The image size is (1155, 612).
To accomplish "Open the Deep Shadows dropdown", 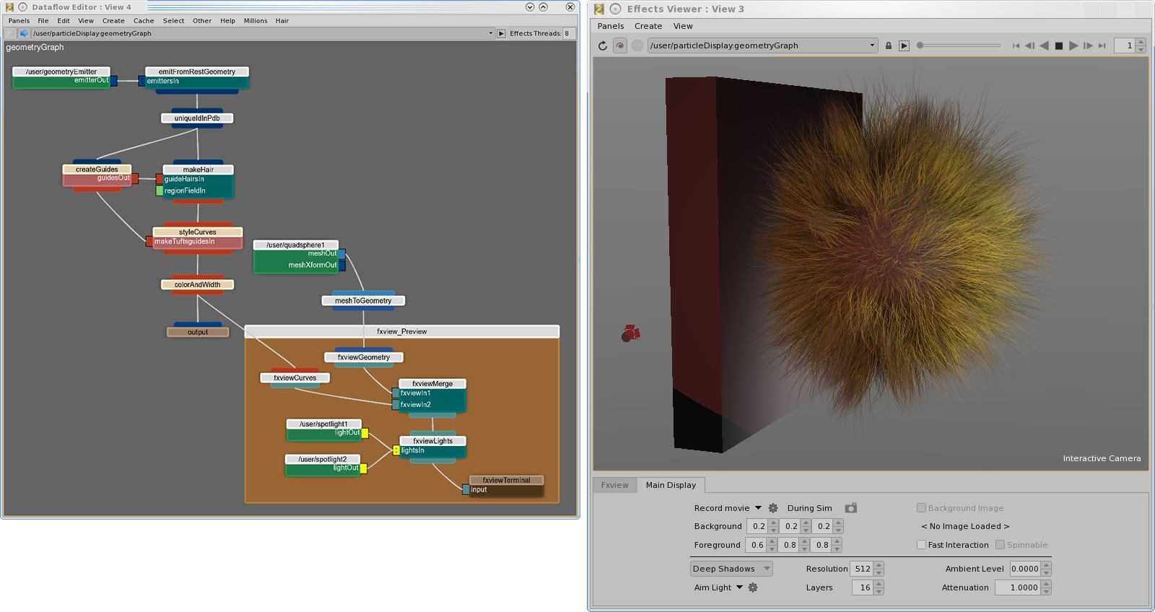I will (731, 569).
